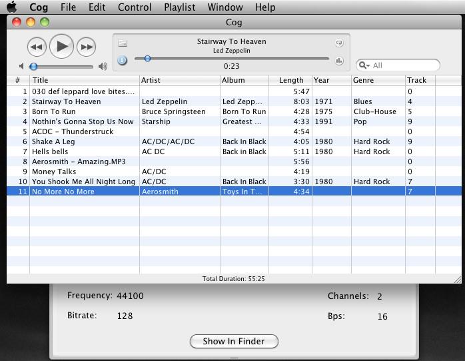Click the max volume speaker icon

point(103,66)
